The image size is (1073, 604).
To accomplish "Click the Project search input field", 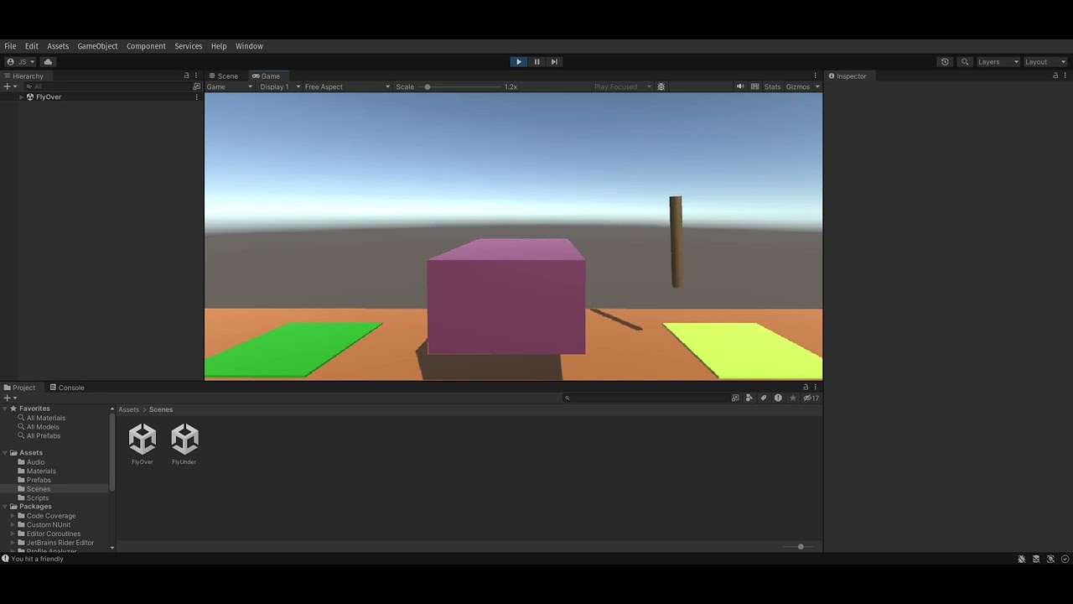I will coord(645,398).
